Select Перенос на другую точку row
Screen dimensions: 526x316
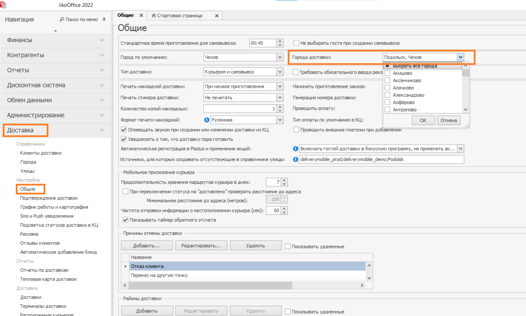point(247,275)
